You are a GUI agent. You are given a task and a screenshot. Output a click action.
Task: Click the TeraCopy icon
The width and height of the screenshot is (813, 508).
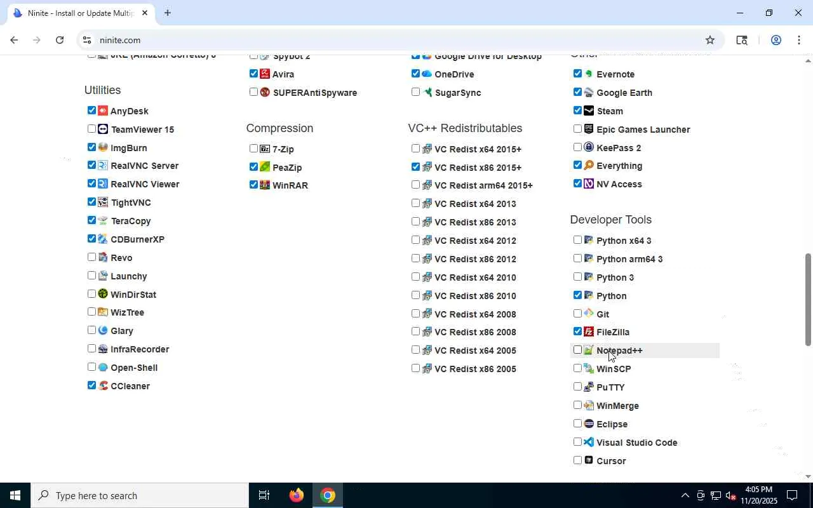click(103, 220)
